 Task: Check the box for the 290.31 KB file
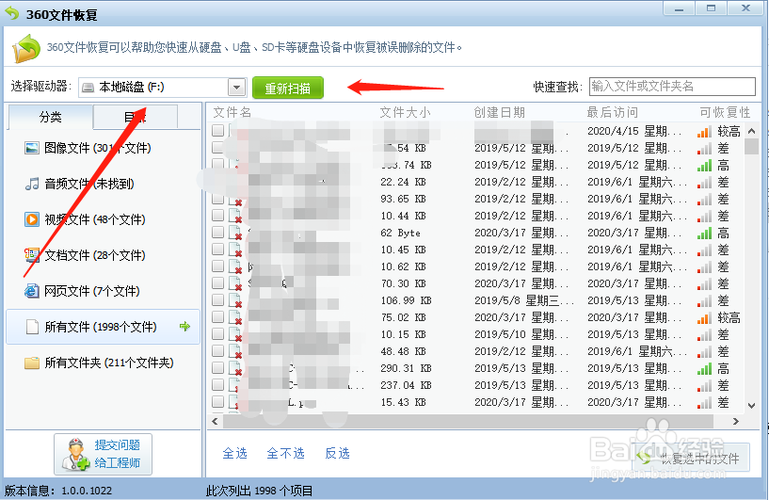(x=218, y=368)
